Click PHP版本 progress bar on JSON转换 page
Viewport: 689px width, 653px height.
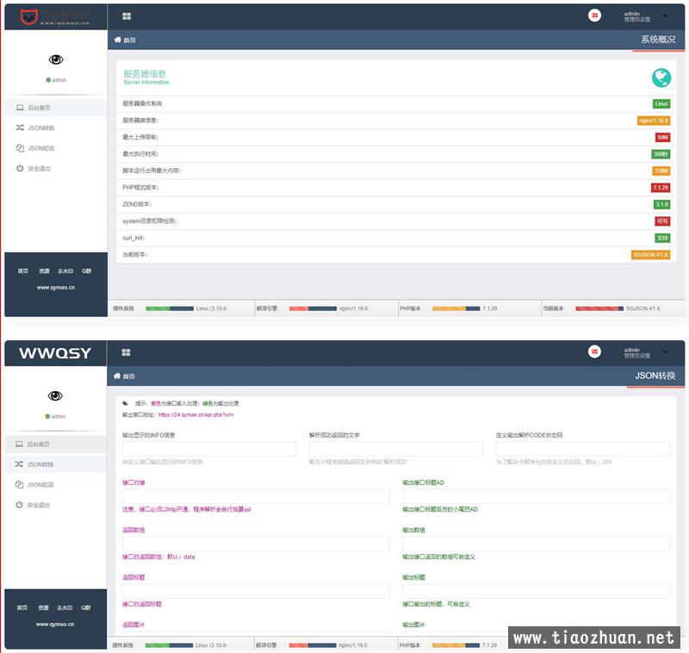tap(456, 645)
